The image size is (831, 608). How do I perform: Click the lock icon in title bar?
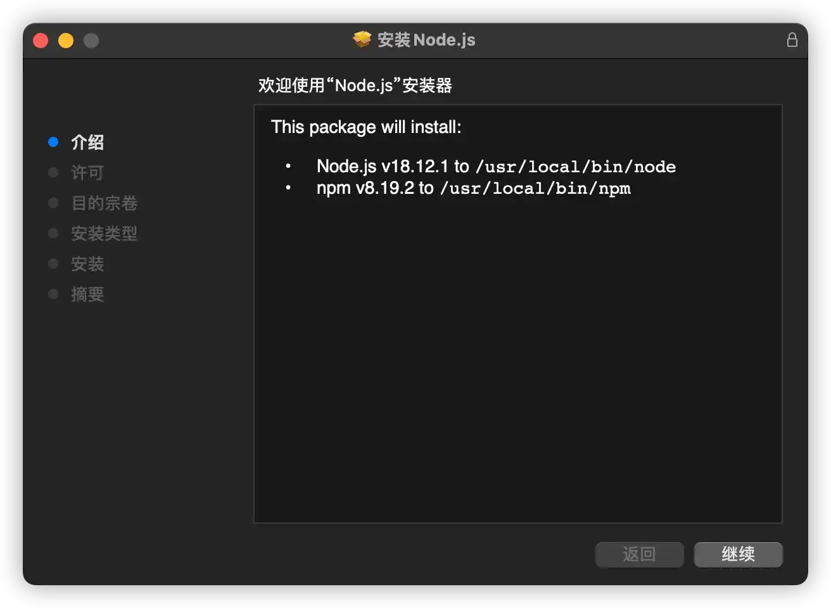click(x=792, y=40)
